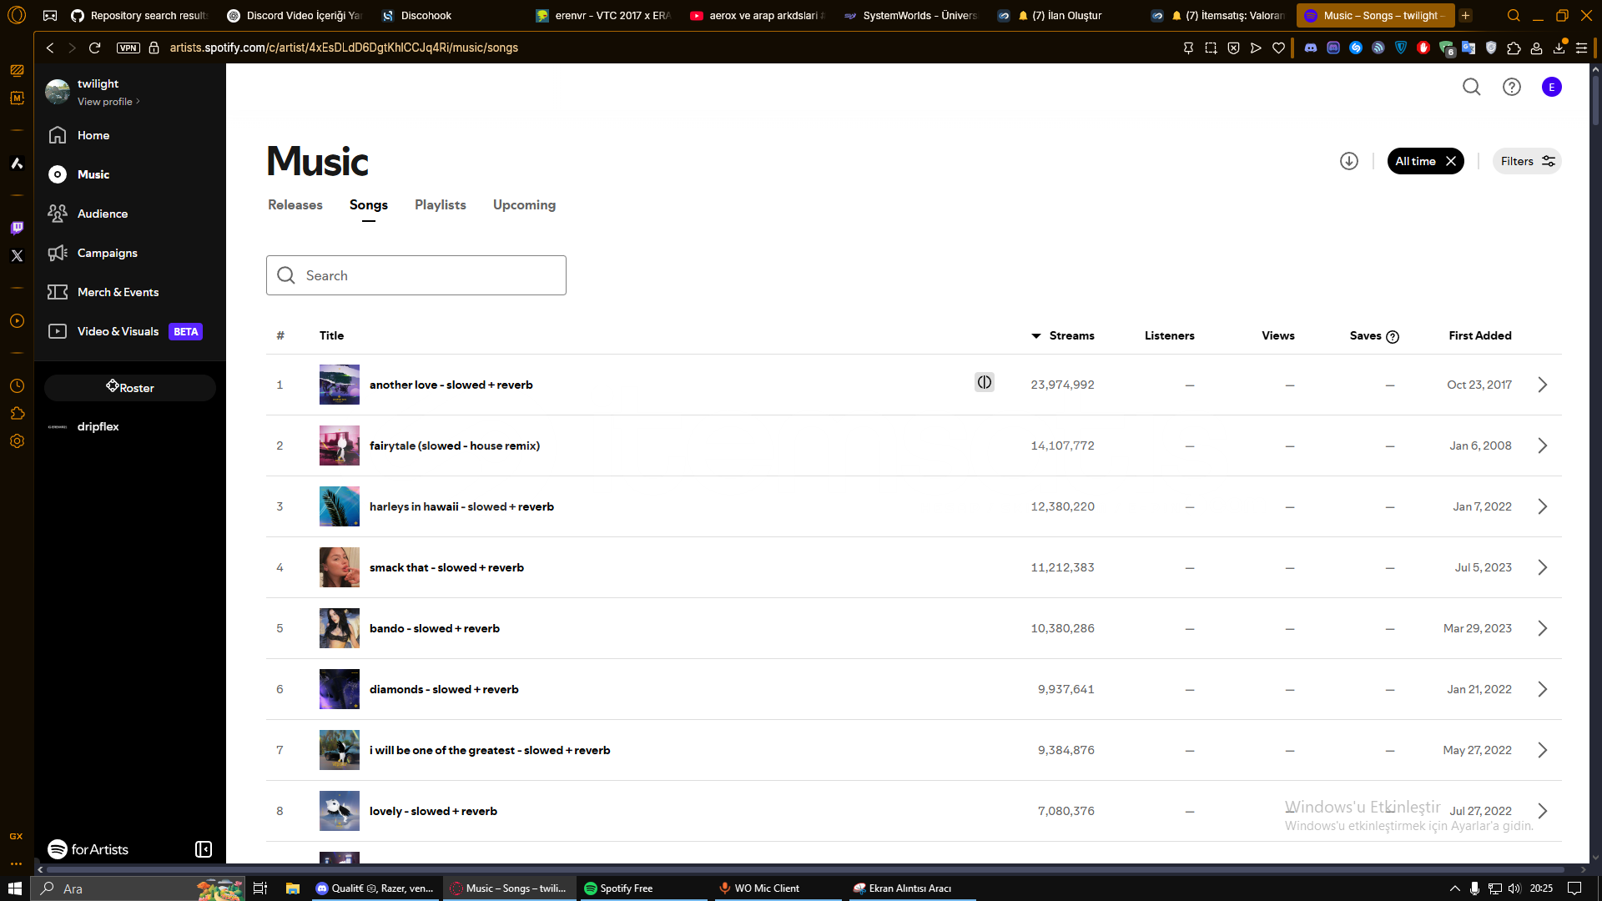
Task: Click the heart bookmark icon in address bar
Action: coord(1278,48)
